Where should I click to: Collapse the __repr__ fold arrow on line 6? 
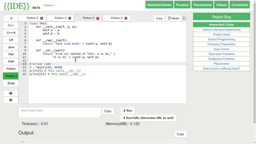pyautogui.click(x=28, y=40)
